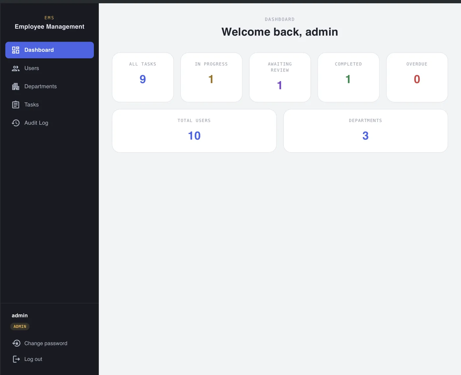Click the Completed tasks card

point(348,77)
